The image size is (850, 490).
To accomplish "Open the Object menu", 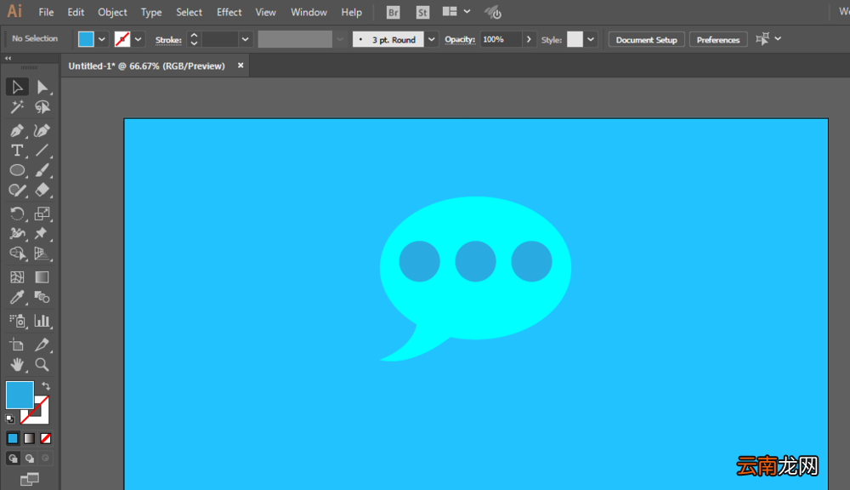I will click(x=112, y=12).
